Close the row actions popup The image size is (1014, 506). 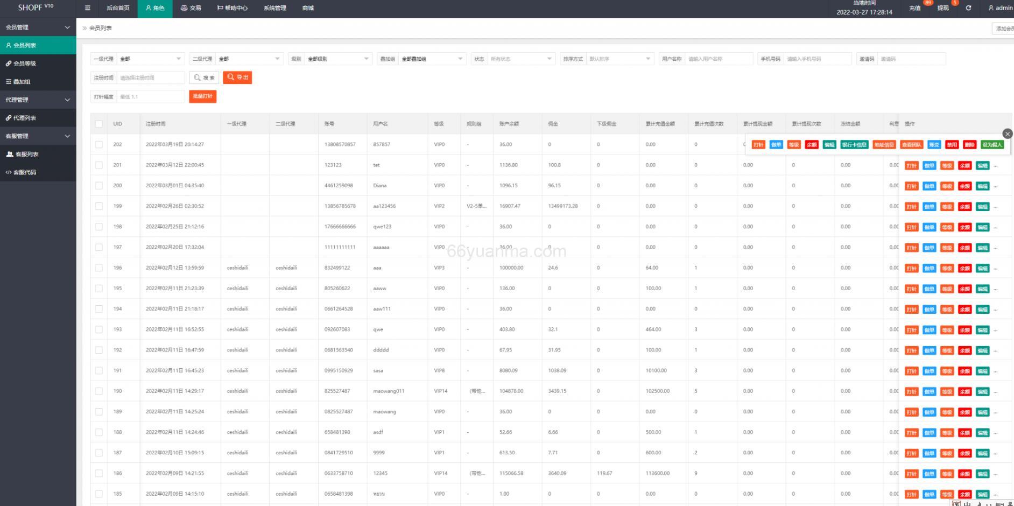1008,133
